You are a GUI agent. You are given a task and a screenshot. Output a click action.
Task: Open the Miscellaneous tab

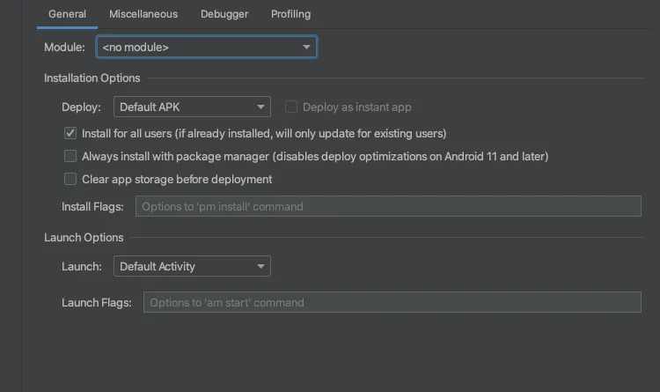(143, 14)
